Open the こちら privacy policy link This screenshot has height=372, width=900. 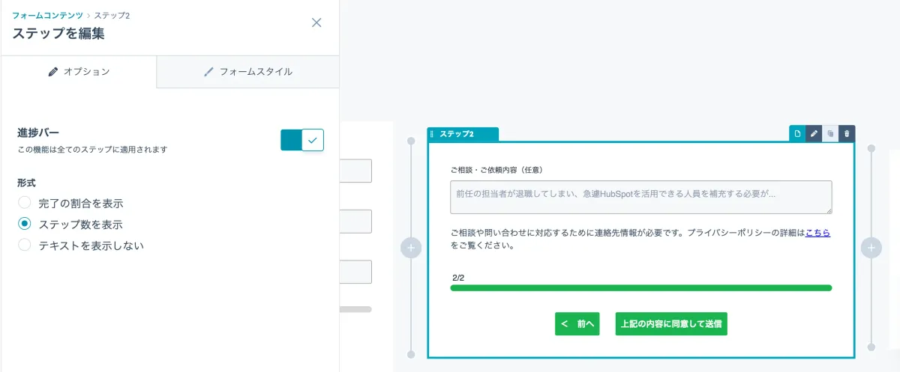(x=817, y=233)
